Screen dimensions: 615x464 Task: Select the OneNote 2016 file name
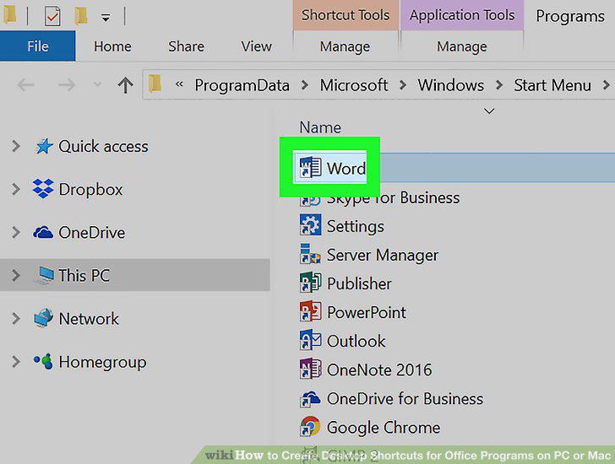click(x=379, y=370)
